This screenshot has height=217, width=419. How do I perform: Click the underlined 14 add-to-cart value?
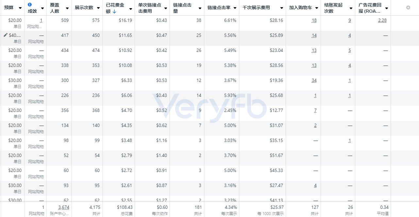pyautogui.click(x=314, y=35)
